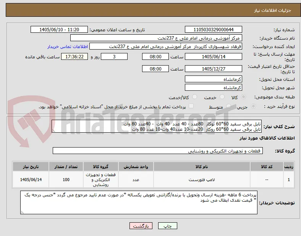Click the resize handle of buyer notes area
The height and width of the screenshot is (236, 301).
[x=22, y=212]
